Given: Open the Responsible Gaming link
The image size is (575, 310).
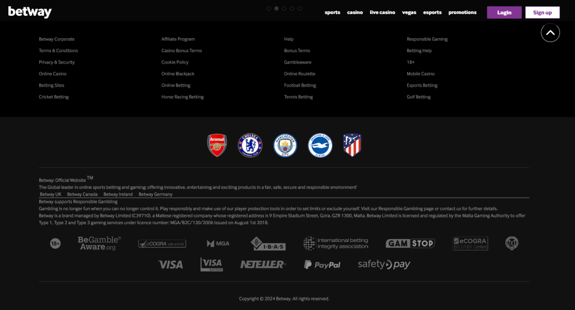Looking at the screenshot, I should (427, 39).
